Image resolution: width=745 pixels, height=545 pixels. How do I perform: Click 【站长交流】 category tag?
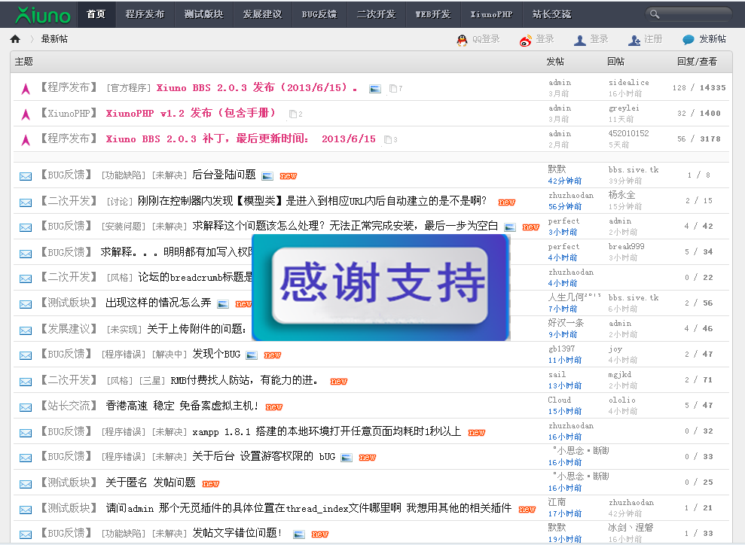point(69,406)
